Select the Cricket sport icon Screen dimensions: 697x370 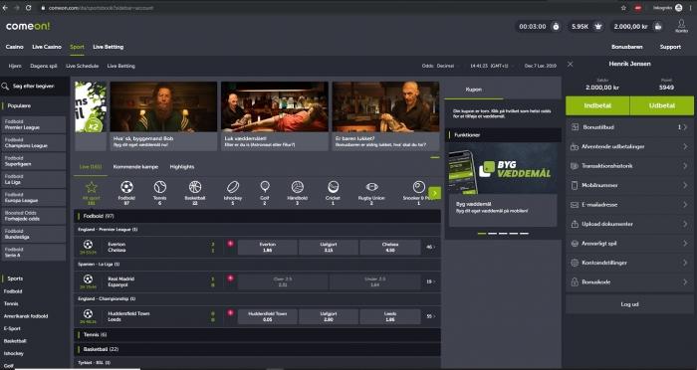pos(333,187)
